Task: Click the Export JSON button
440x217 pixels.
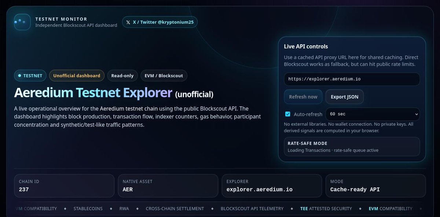Action: pyautogui.click(x=345, y=97)
